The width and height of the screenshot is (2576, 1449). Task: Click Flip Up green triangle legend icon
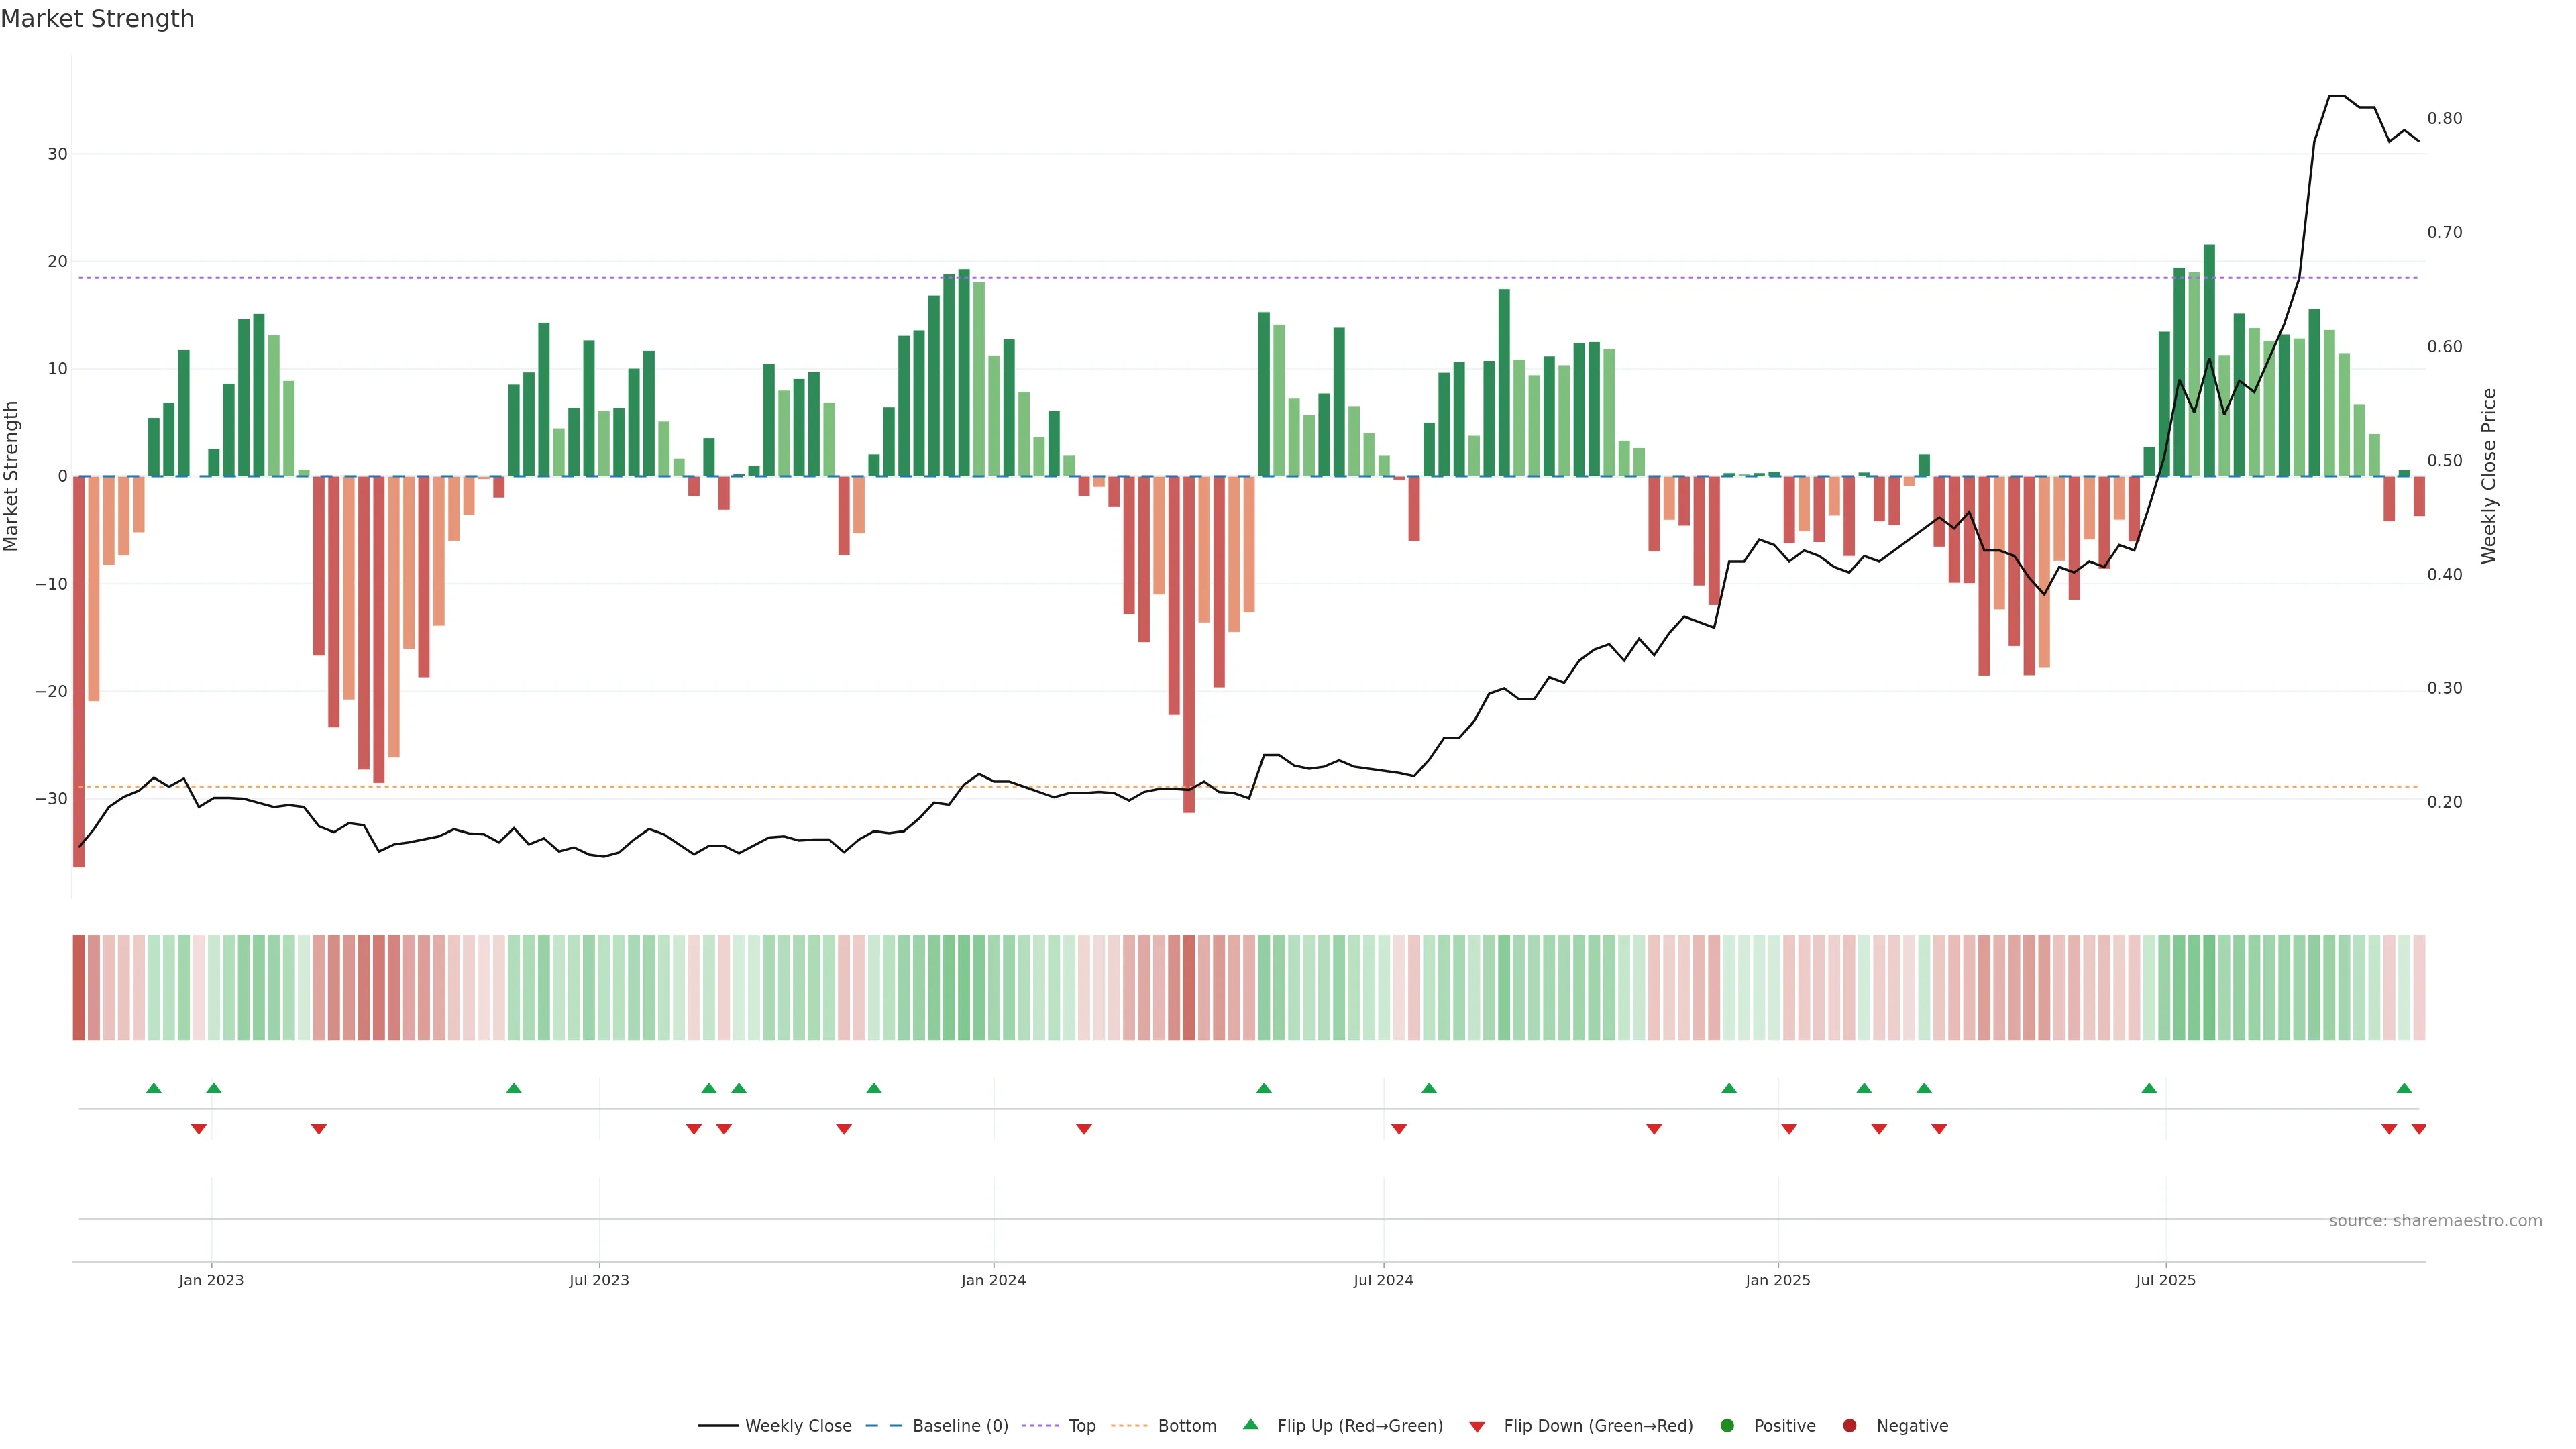[x=1250, y=1424]
